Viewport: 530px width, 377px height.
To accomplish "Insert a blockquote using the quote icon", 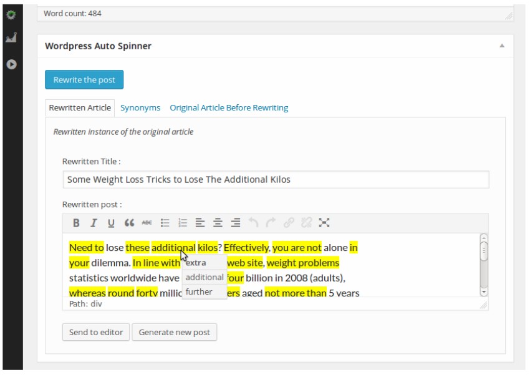I will (129, 223).
